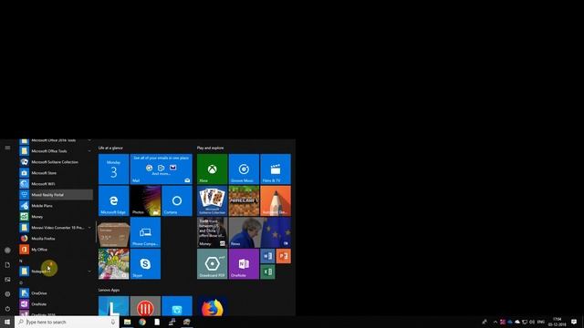Open Pictures from Start left rail
The width and height of the screenshot is (584, 328).
pos(7,280)
